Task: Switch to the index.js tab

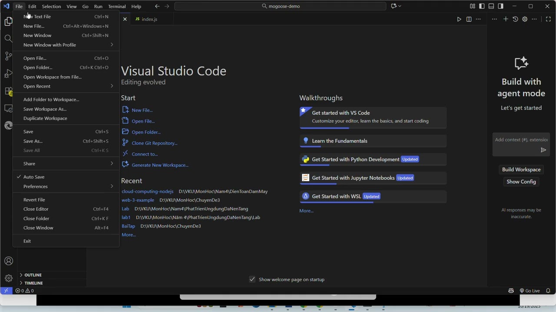Action: pyautogui.click(x=149, y=19)
